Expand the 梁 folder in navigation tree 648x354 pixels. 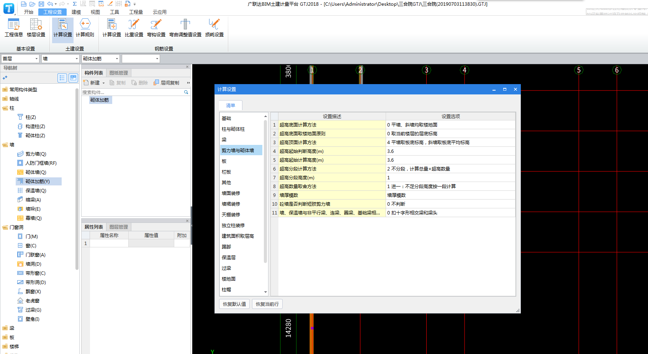5,328
